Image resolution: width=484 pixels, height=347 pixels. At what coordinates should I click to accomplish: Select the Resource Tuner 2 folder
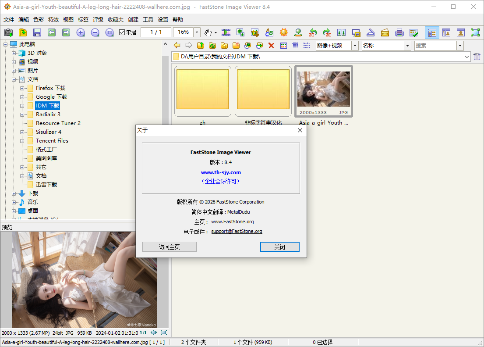pos(58,123)
